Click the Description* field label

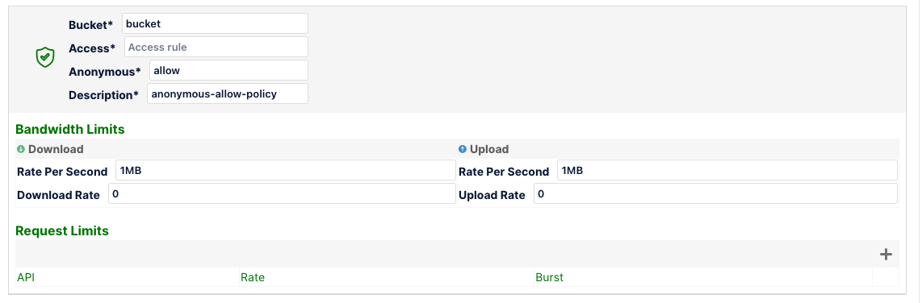click(104, 94)
